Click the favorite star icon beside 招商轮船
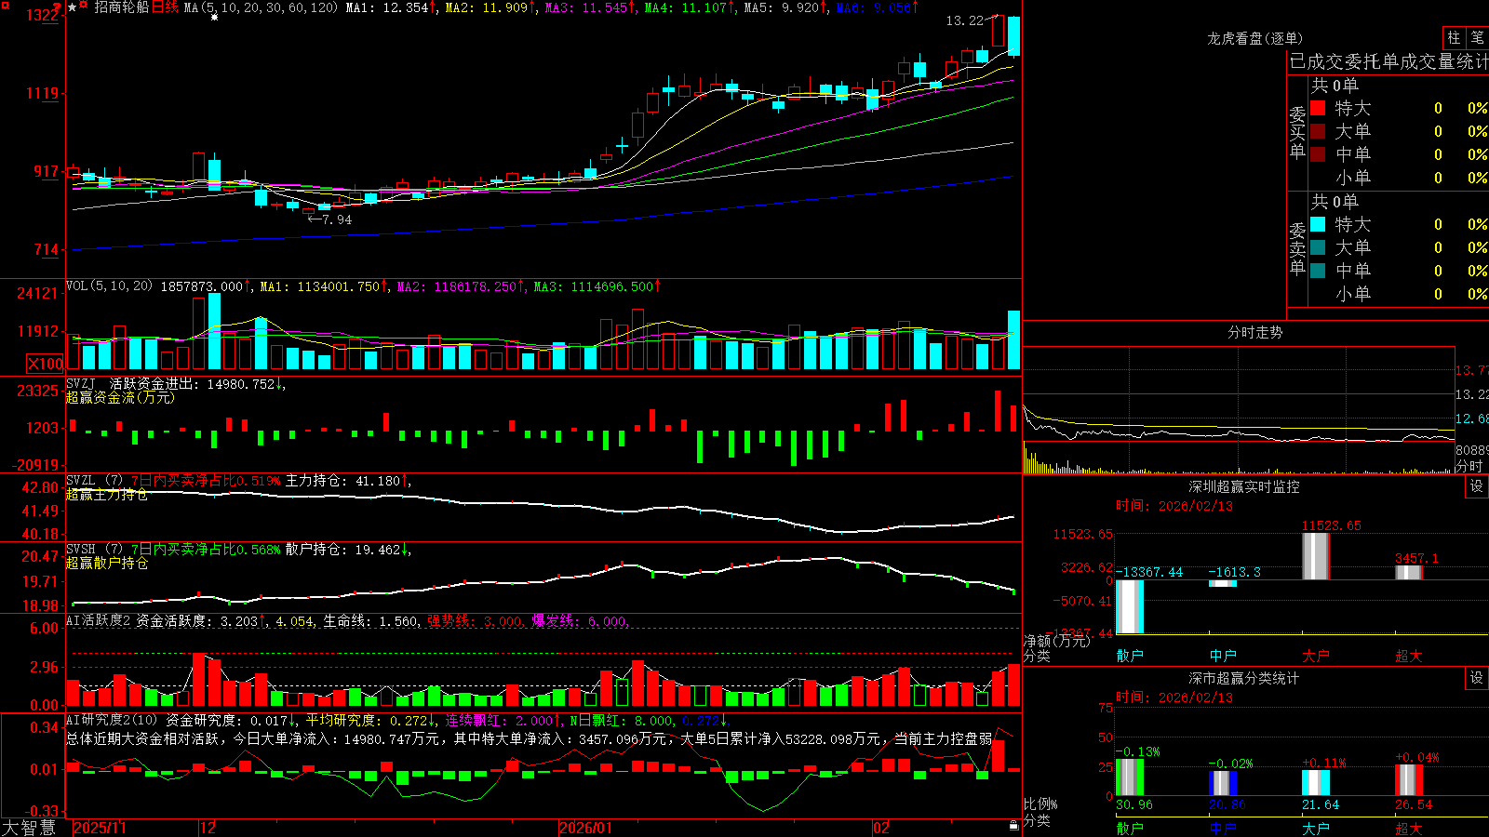 pyautogui.click(x=73, y=7)
